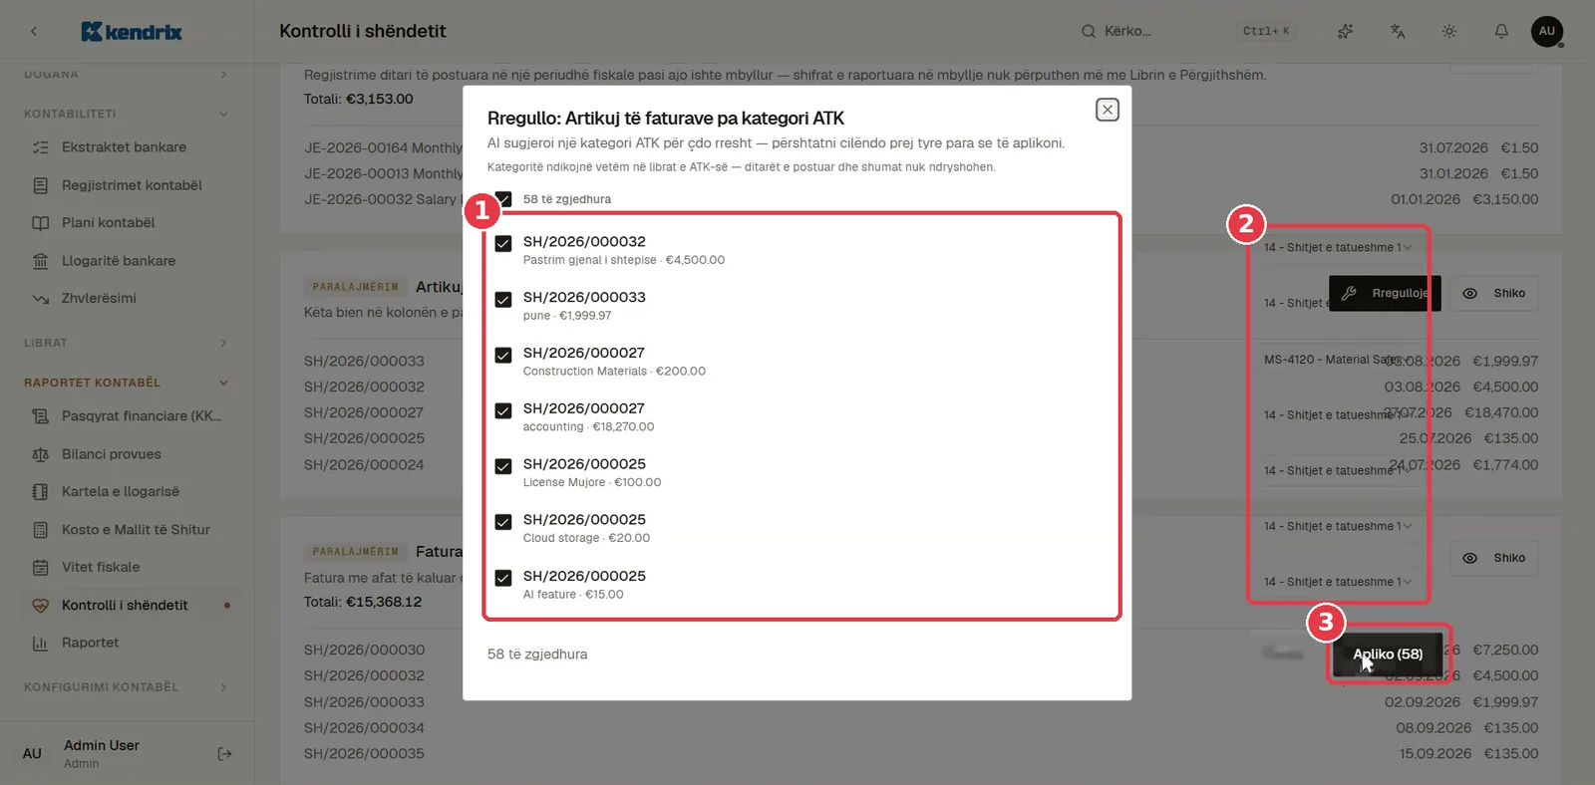This screenshot has width=1595, height=785.
Task: Open ATK category dropdown for Cloud storage row
Action: pos(1338,526)
